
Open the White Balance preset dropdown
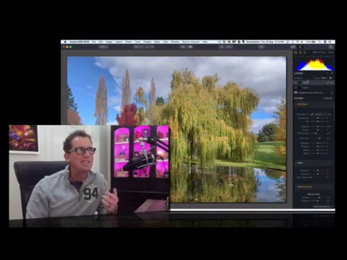click(322, 114)
